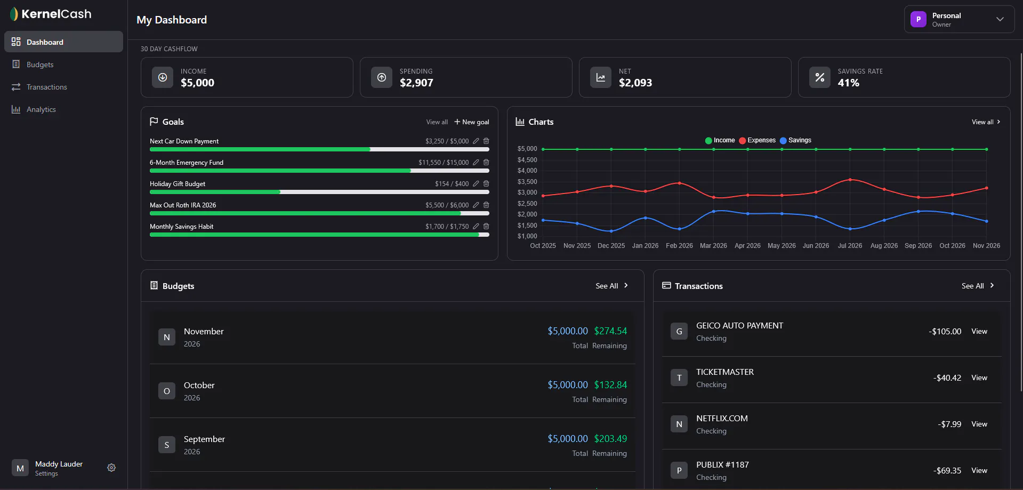Image resolution: width=1023 pixels, height=490 pixels.
Task: Open Analytics from the sidebar
Action: (63, 109)
